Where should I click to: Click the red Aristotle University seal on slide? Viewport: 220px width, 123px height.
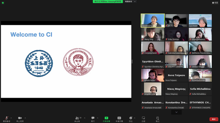78,62
